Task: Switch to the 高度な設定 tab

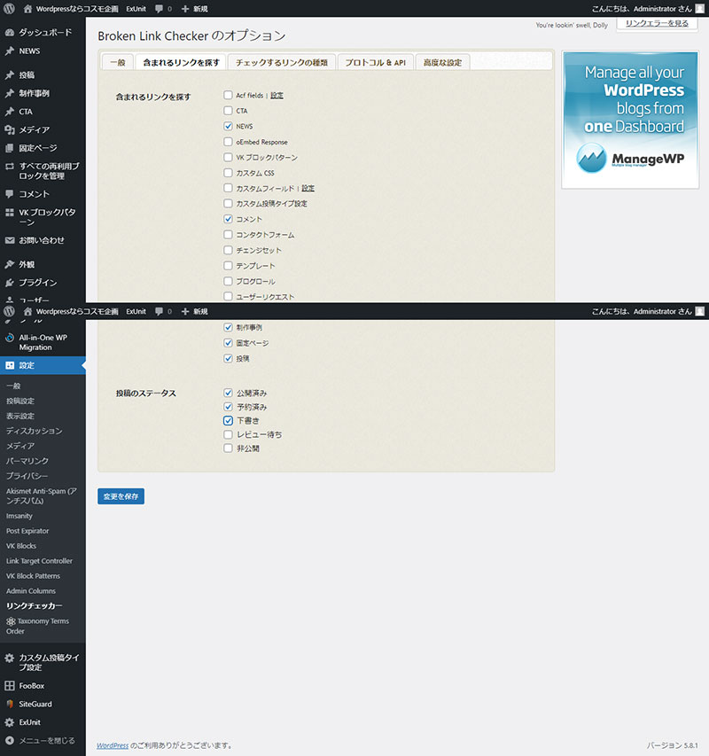Action: coord(442,63)
